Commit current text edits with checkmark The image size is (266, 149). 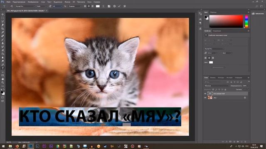119,6
